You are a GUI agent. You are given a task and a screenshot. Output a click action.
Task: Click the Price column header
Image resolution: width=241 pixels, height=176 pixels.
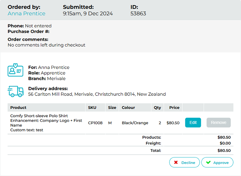(174, 108)
